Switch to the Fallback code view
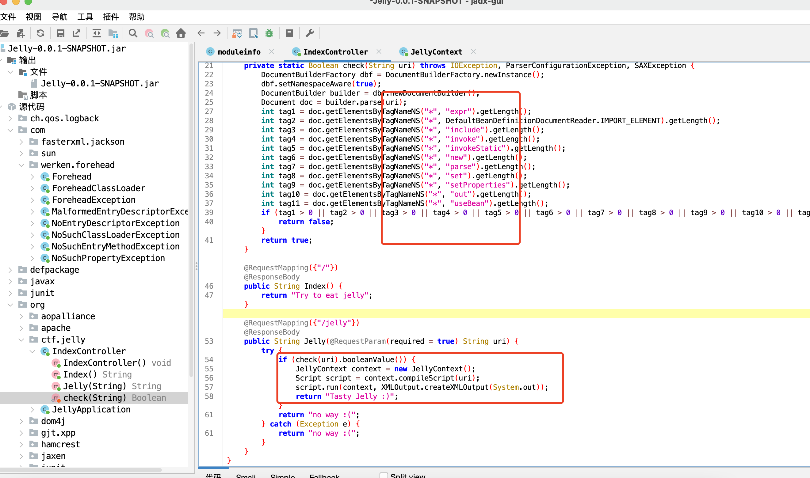The height and width of the screenshot is (478, 810). click(x=324, y=476)
